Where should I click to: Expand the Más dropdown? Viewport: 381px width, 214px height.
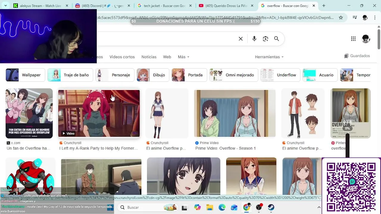point(183,57)
